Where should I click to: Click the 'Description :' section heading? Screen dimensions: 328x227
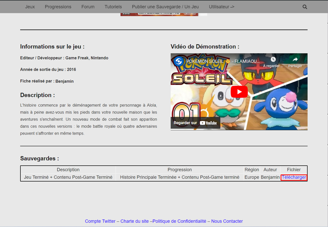(38, 95)
